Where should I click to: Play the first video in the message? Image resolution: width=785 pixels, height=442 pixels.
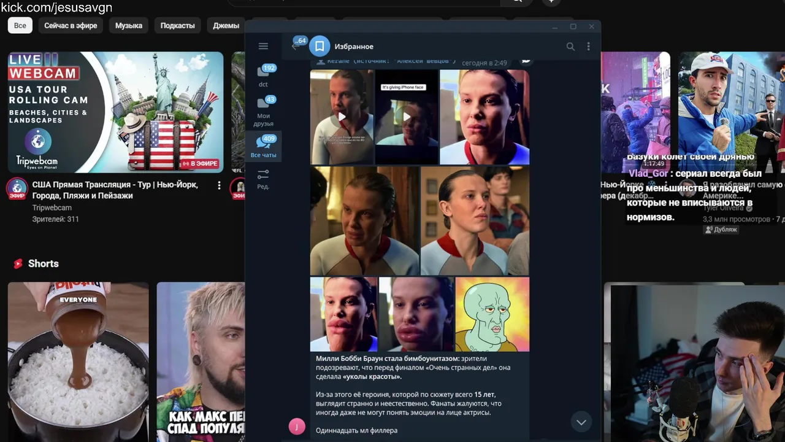(342, 117)
